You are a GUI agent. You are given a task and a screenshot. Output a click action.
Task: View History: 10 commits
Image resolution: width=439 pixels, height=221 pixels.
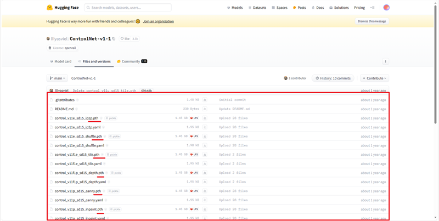tap(333, 78)
